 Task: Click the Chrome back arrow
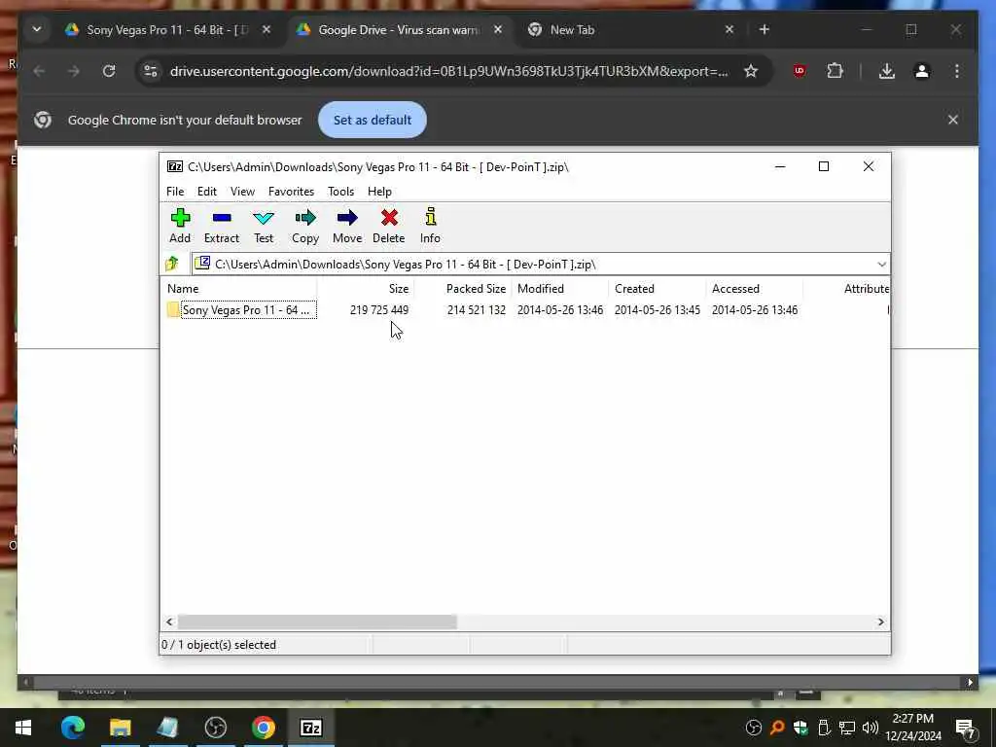click(39, 71)
